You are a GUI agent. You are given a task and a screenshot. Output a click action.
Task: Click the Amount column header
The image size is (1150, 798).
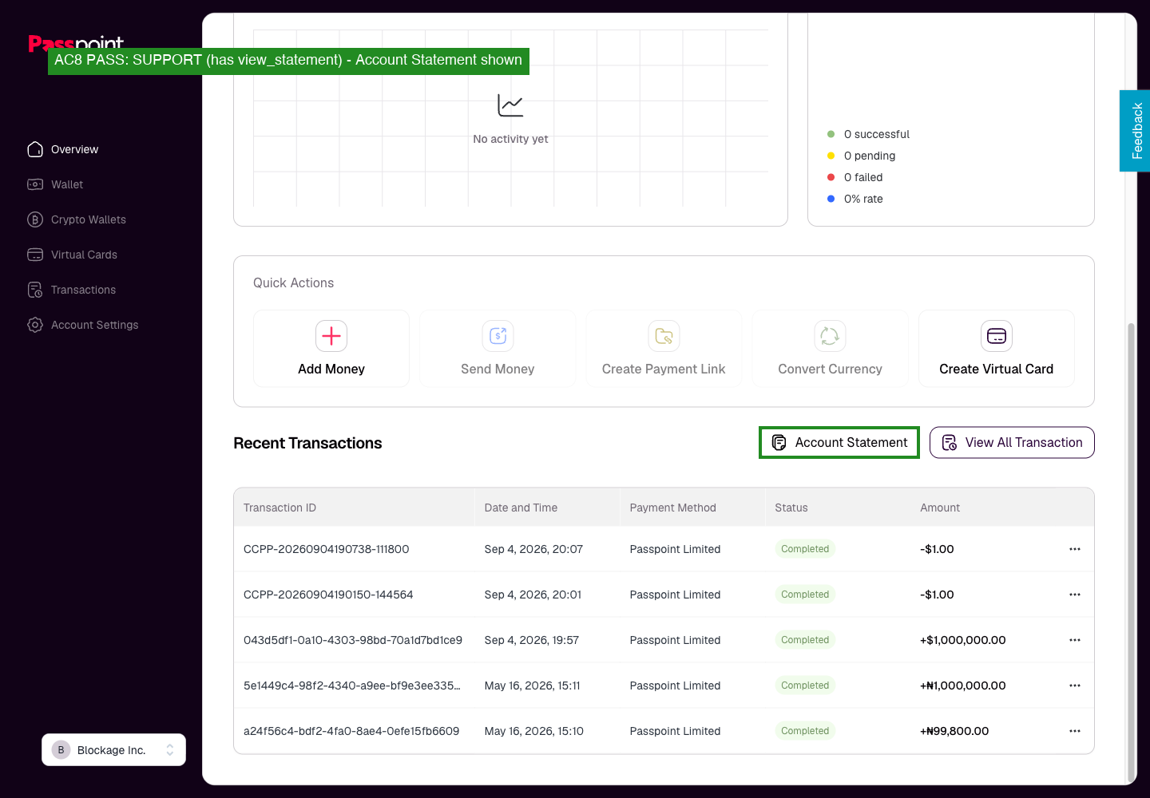[940, 508]
